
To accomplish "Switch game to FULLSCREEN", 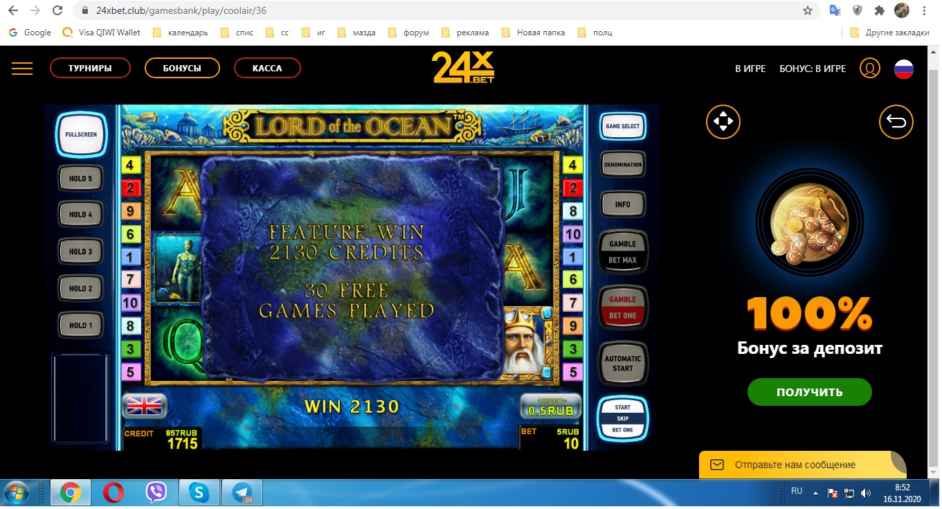I will pos(81,134).
